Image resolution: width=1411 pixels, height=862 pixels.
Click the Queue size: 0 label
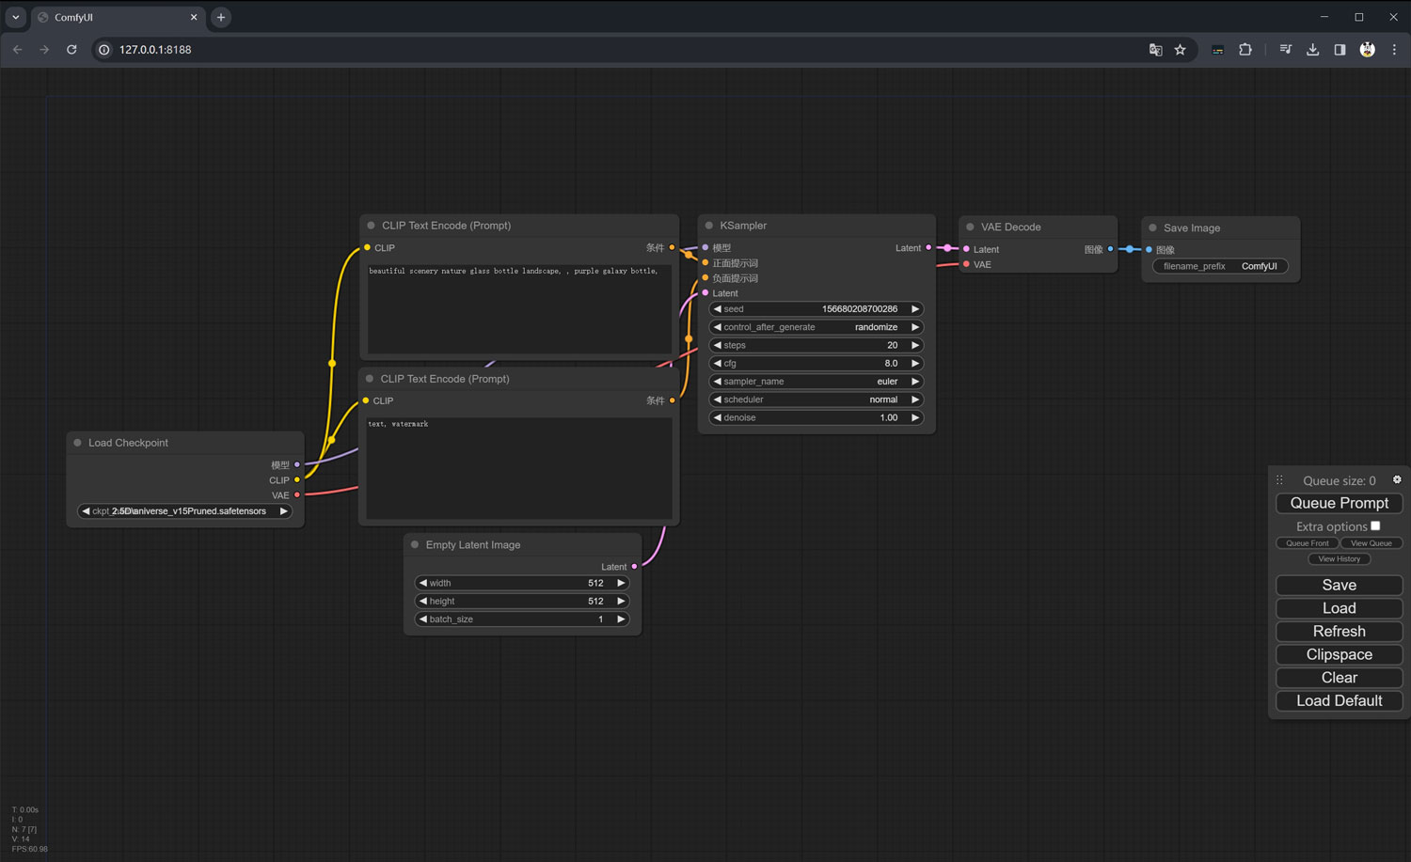click(1339, 480)
